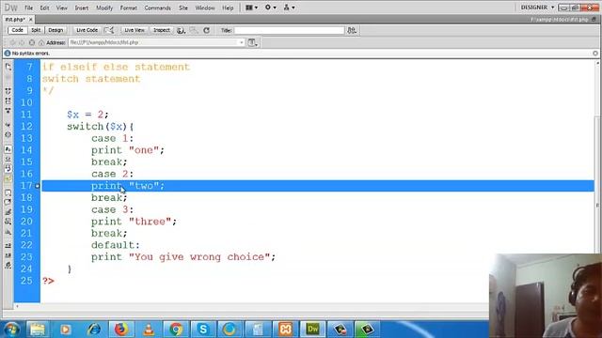Open Recent Snippets icon
The image size is (602, 338).
pos(8,222)
